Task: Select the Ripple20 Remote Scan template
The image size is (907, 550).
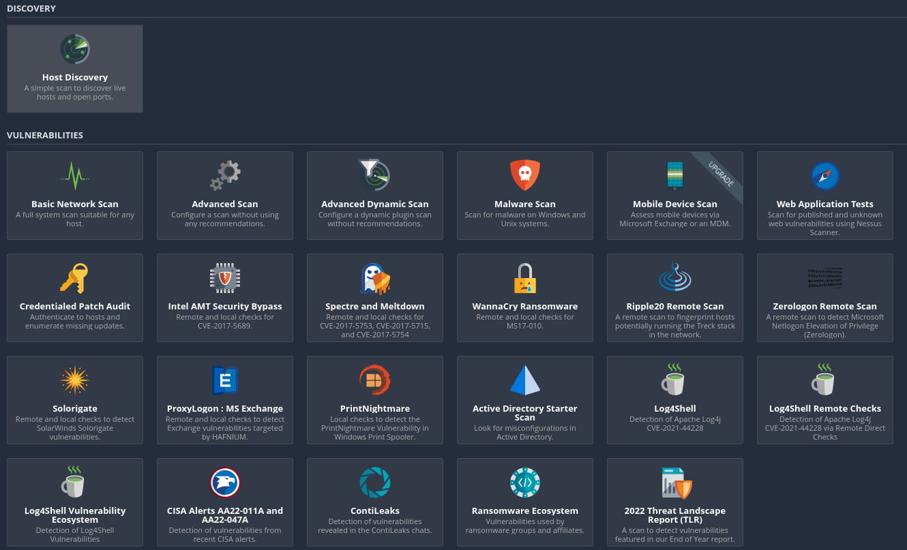Action: [675, 298]
